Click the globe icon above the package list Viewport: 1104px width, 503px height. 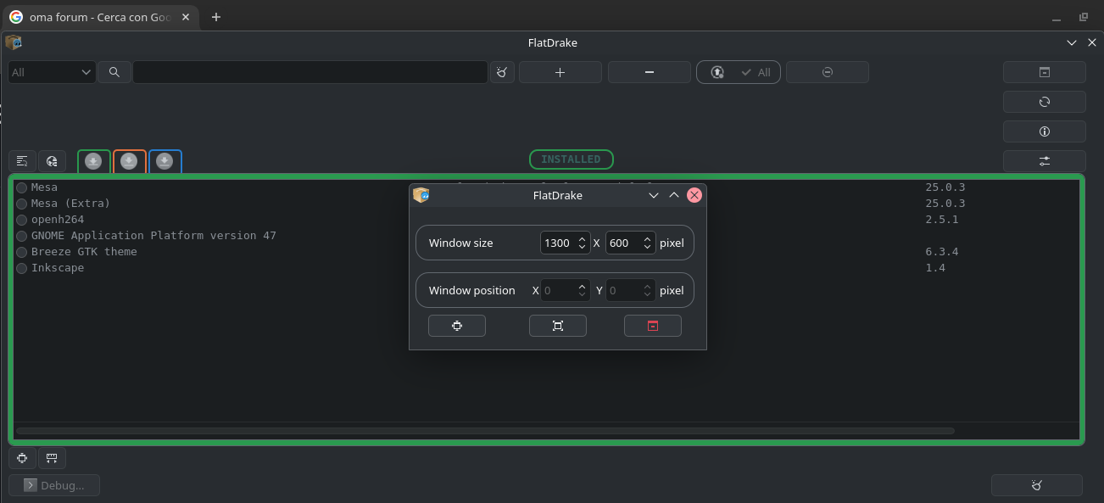coord(52,161)
